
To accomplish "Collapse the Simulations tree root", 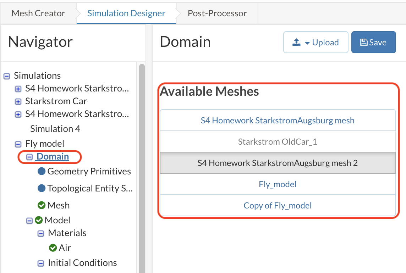I will [7, 76].
